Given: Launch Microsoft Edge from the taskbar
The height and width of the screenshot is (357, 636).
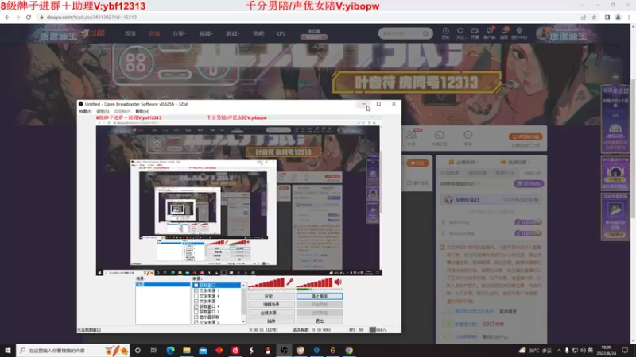Looking at the screenshot, I should click(x=170, y=350).
